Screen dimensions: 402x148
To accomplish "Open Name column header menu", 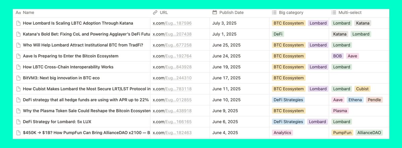I will pos(28,13).
